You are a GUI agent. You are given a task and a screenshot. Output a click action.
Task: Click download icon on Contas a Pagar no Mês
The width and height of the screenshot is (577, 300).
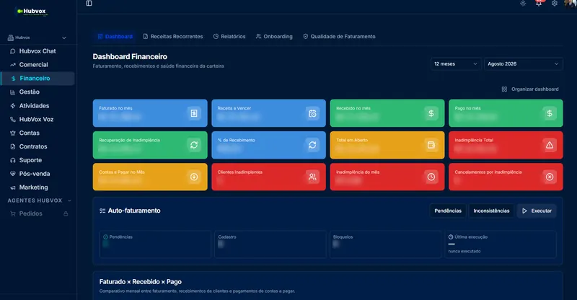[194, 177]
